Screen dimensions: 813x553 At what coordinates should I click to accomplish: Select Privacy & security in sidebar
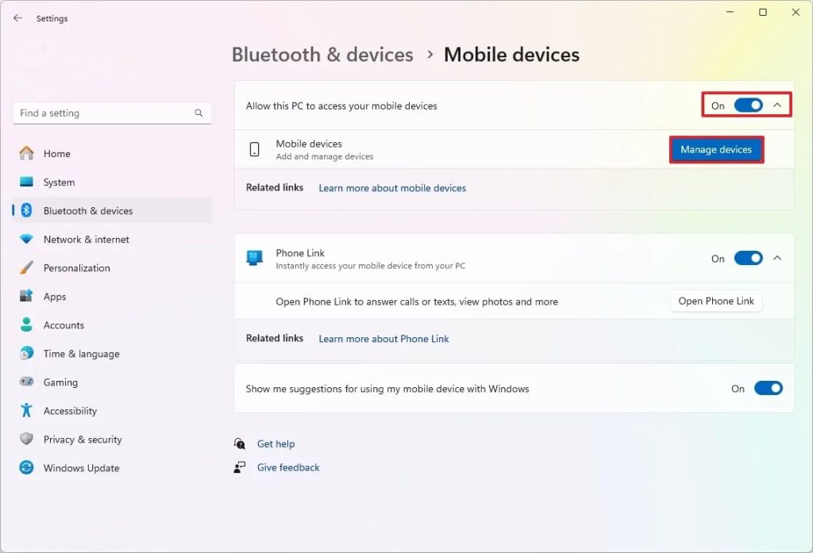click(83, 440)
